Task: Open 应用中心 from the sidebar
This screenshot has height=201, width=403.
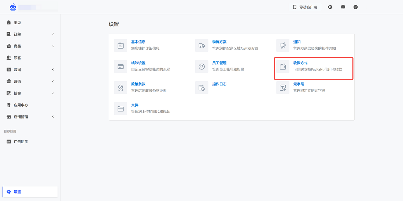Action: (21, 105)
